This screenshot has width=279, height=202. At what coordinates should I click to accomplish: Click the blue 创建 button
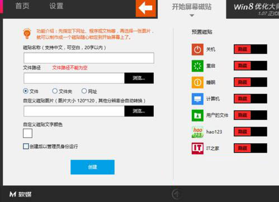click(x=92, y=167)
